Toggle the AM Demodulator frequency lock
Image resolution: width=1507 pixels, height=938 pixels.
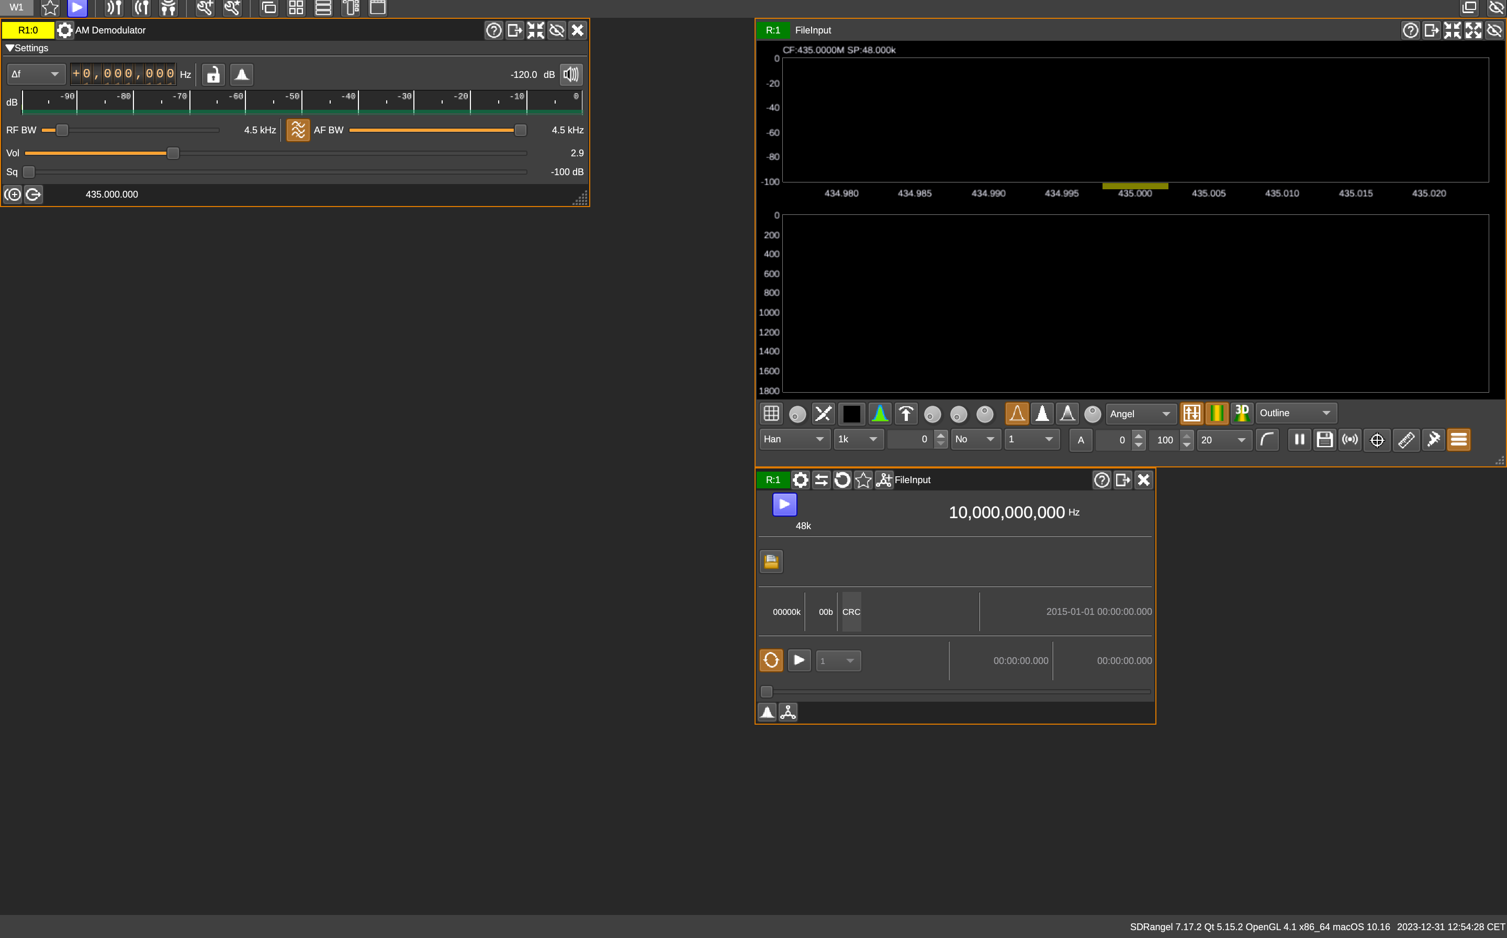(x=213, y=74)
